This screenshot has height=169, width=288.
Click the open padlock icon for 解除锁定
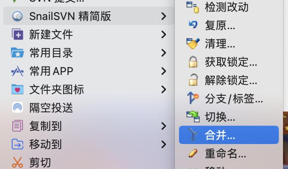point(194,80)
